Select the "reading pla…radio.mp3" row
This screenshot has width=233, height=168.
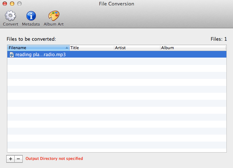pos(117,54)
